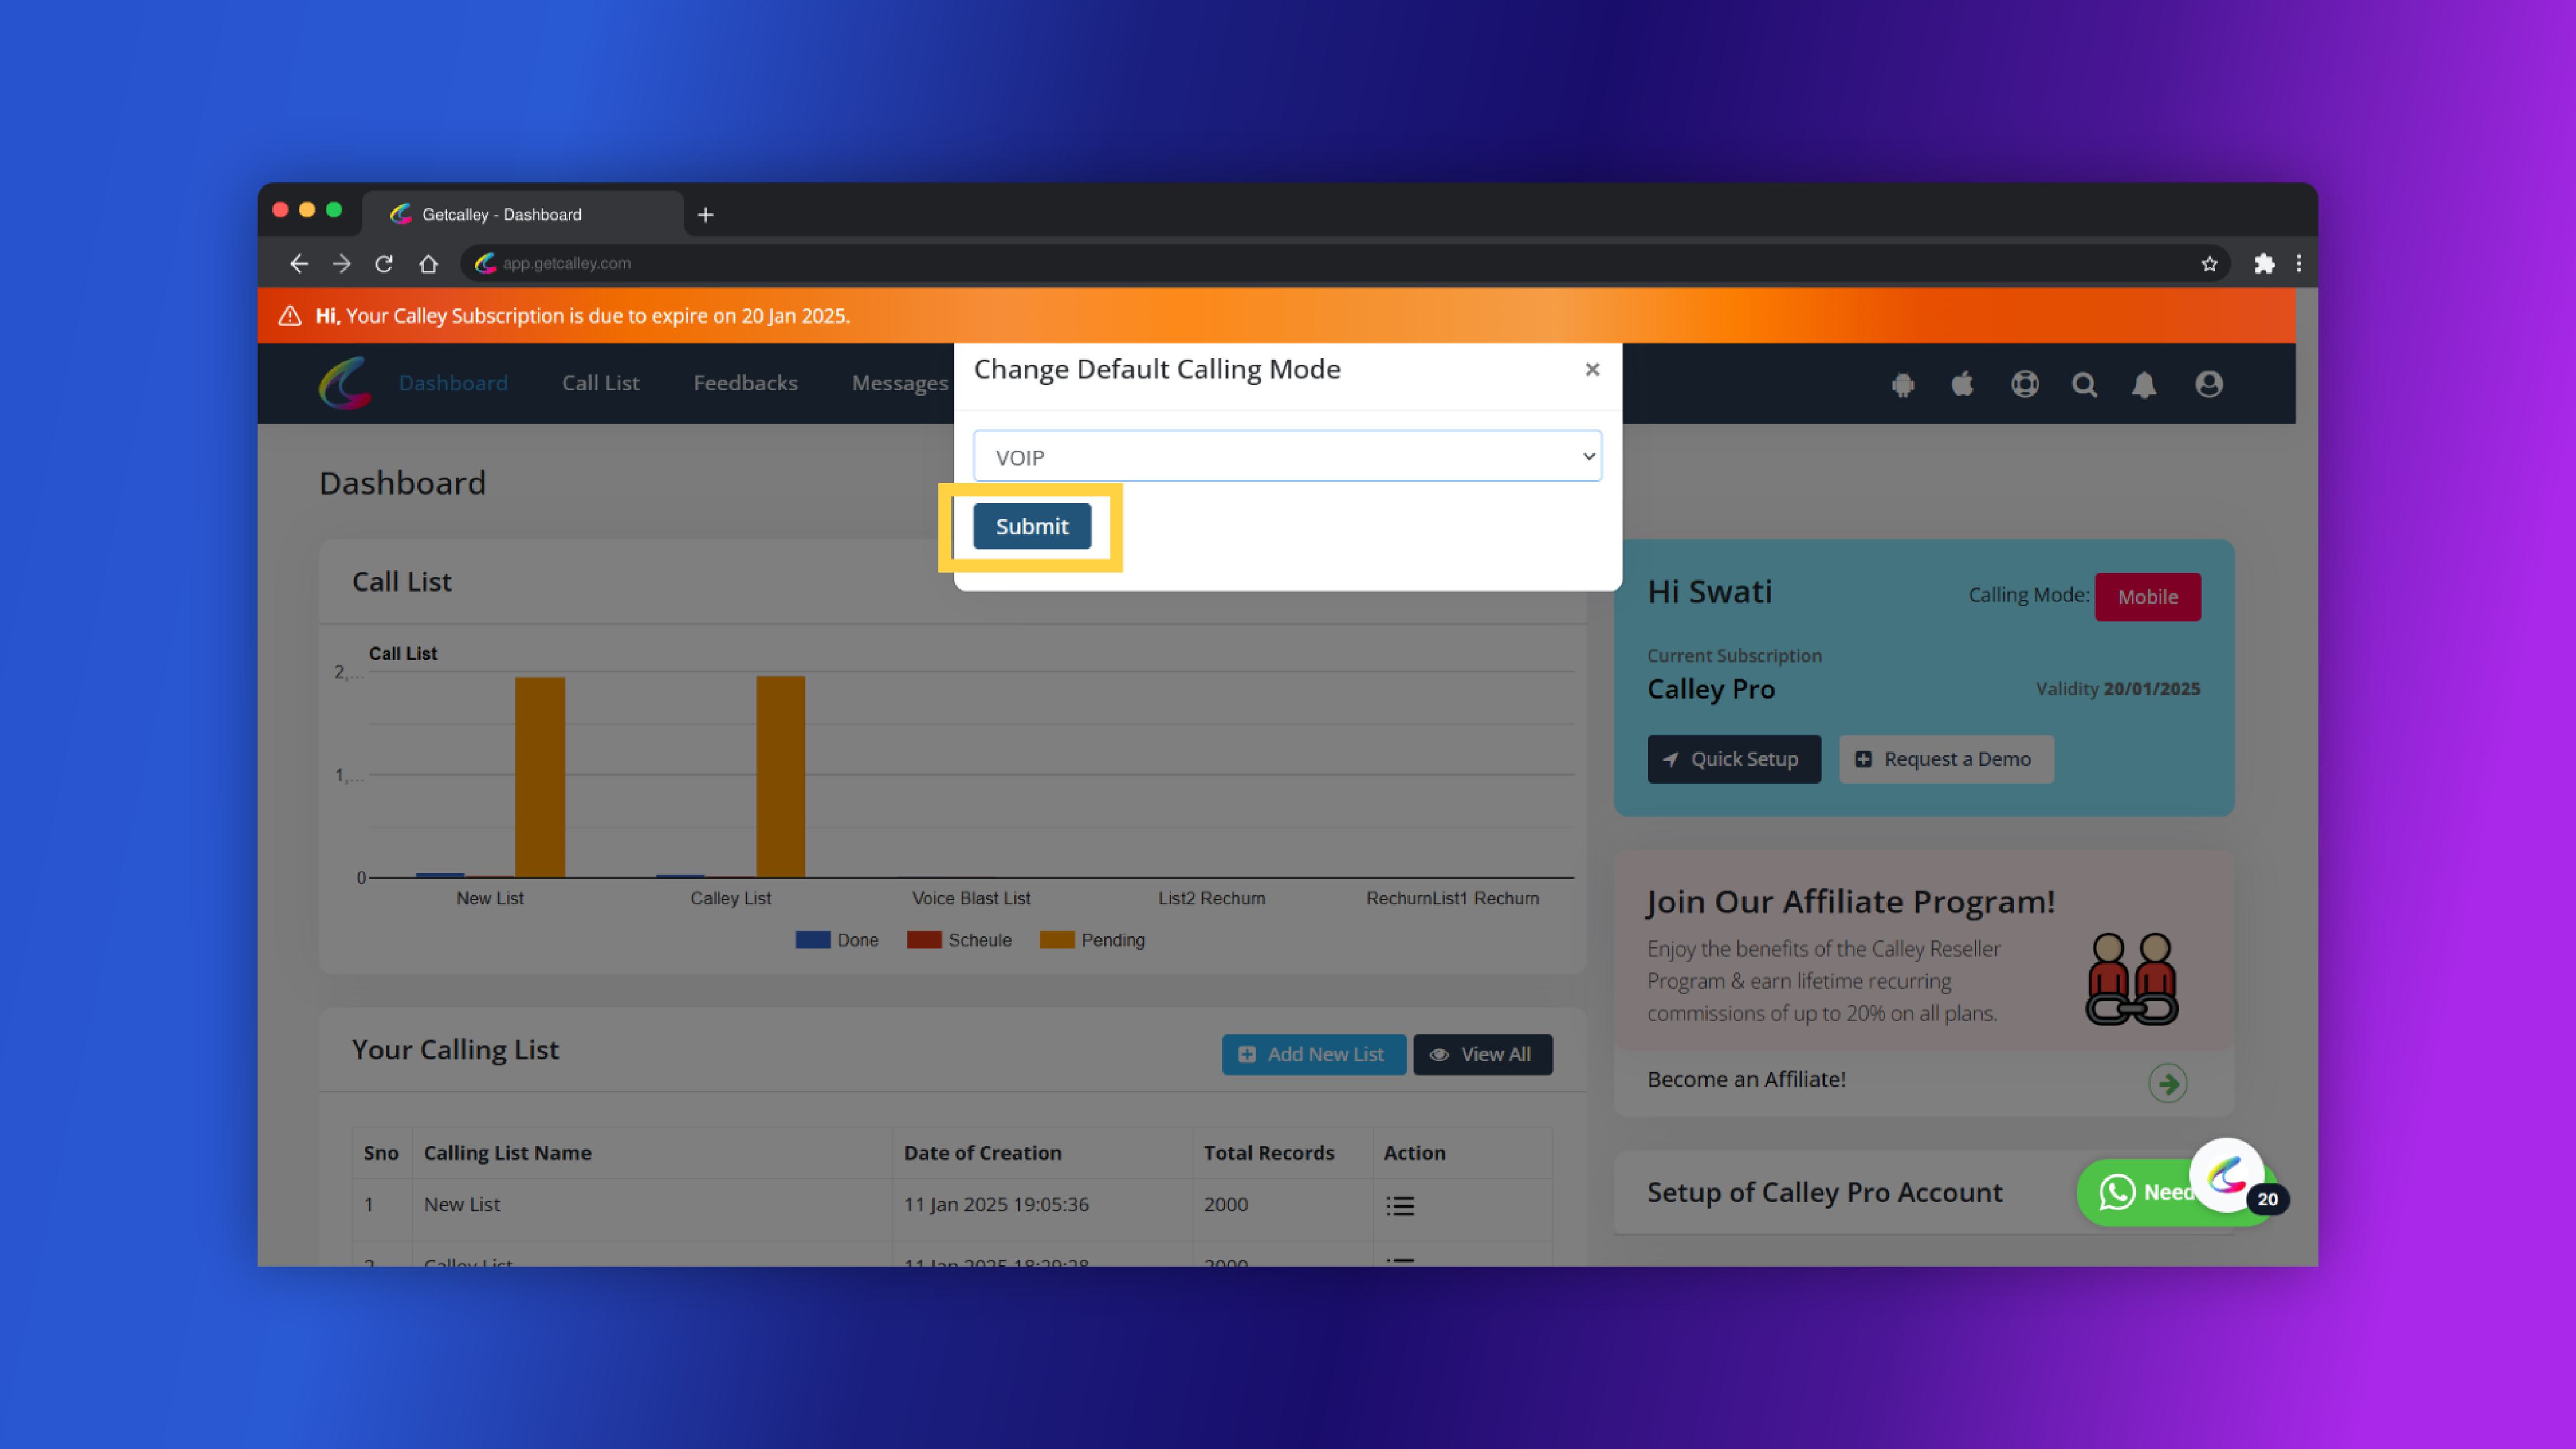The height and width of the screenshot is (1449, 2576).
Task: Click the 'Join Our Affiliate Program!' heading
Action: [1850, 902]
